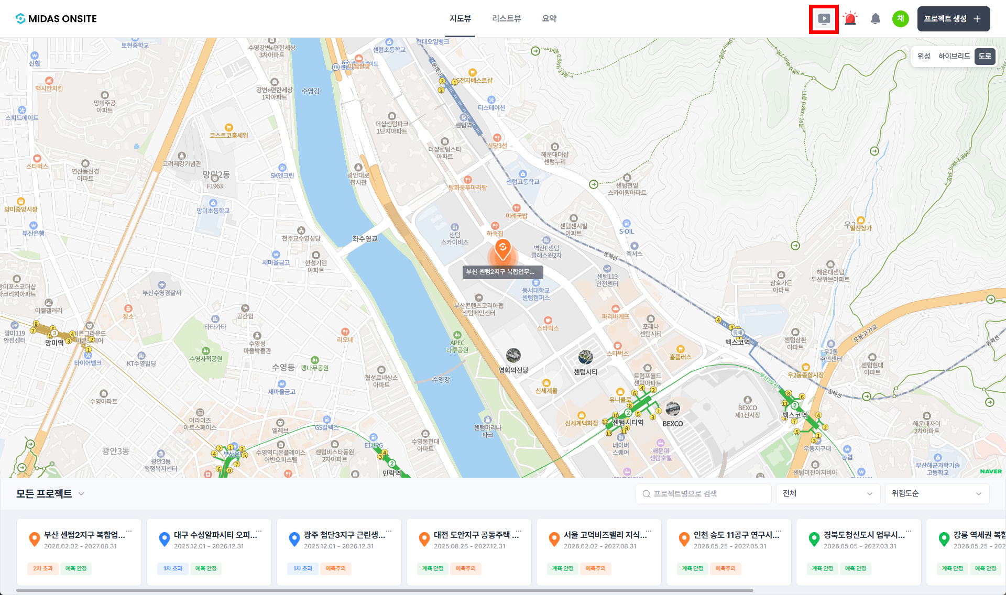Switch map to 하이브리드 hybrid view
Viewport: 1006px width, 595px height.
[x=954, y=56]
